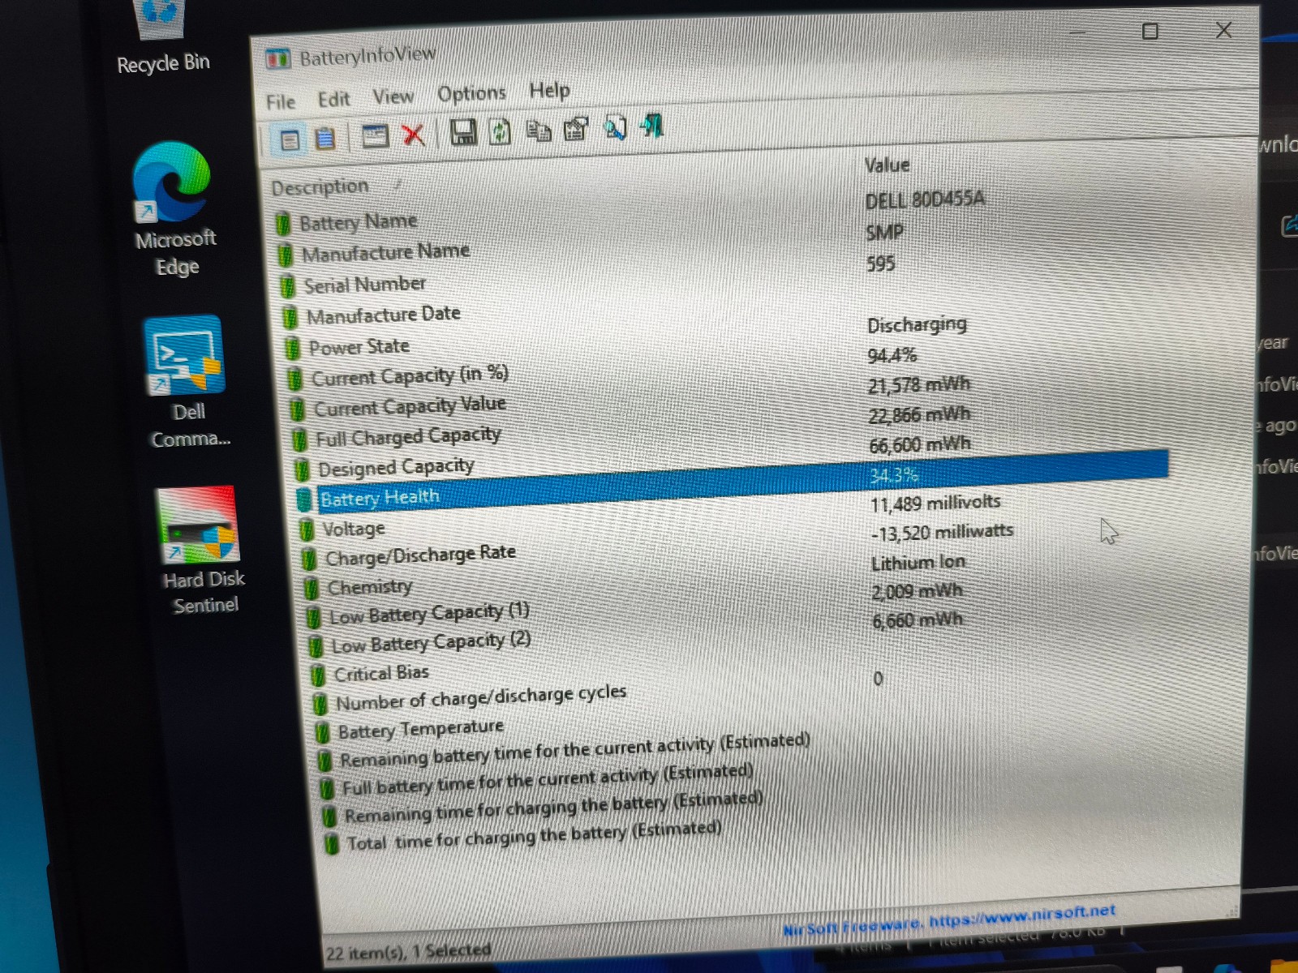
Task: Close the BatteryInfoView window
Action: coord(1223,30)
